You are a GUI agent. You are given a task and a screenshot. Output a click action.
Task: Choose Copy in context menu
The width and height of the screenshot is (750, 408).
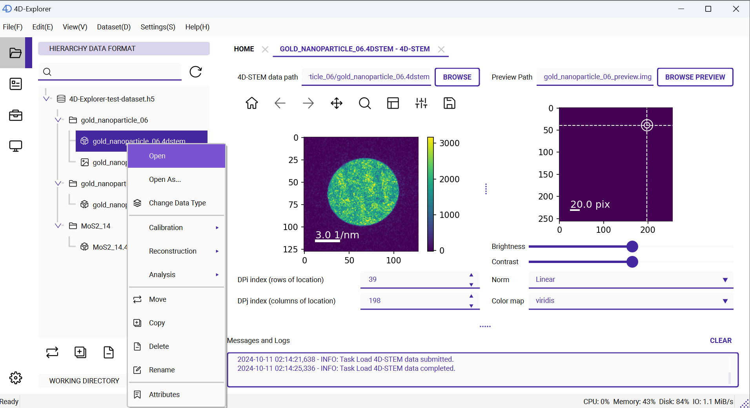(x=177, y=323)
